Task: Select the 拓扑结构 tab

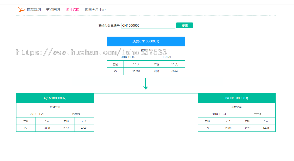Action: (73, 10)
